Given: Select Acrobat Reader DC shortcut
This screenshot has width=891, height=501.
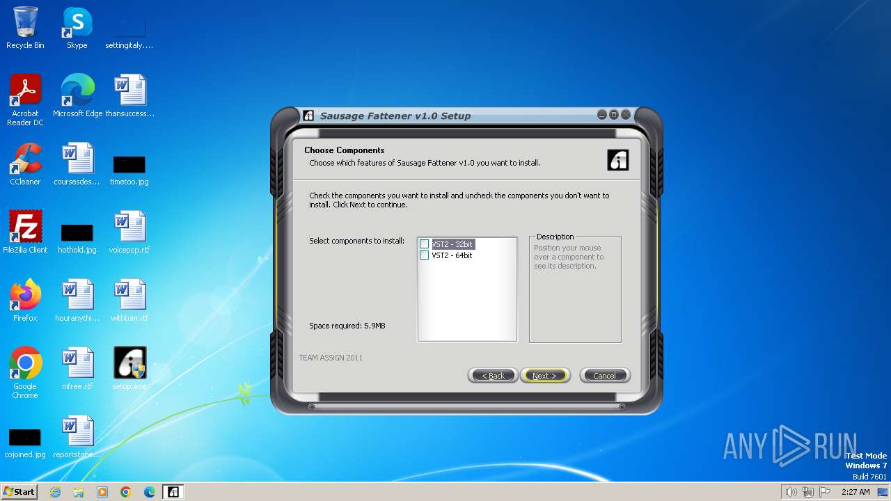Looking at the screenshot, I should pyautogui.click(x=25, y=100).
